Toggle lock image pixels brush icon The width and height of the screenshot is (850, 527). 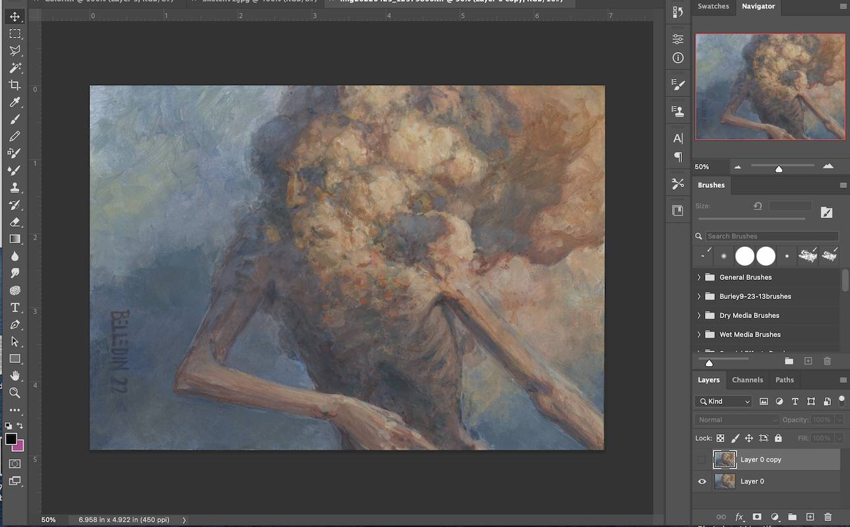(735, 438)
